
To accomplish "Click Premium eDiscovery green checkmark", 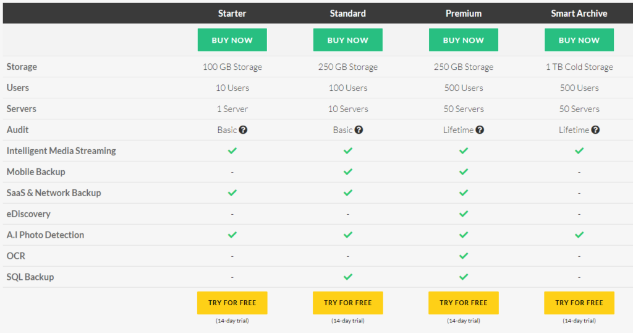I will point(464,214).
